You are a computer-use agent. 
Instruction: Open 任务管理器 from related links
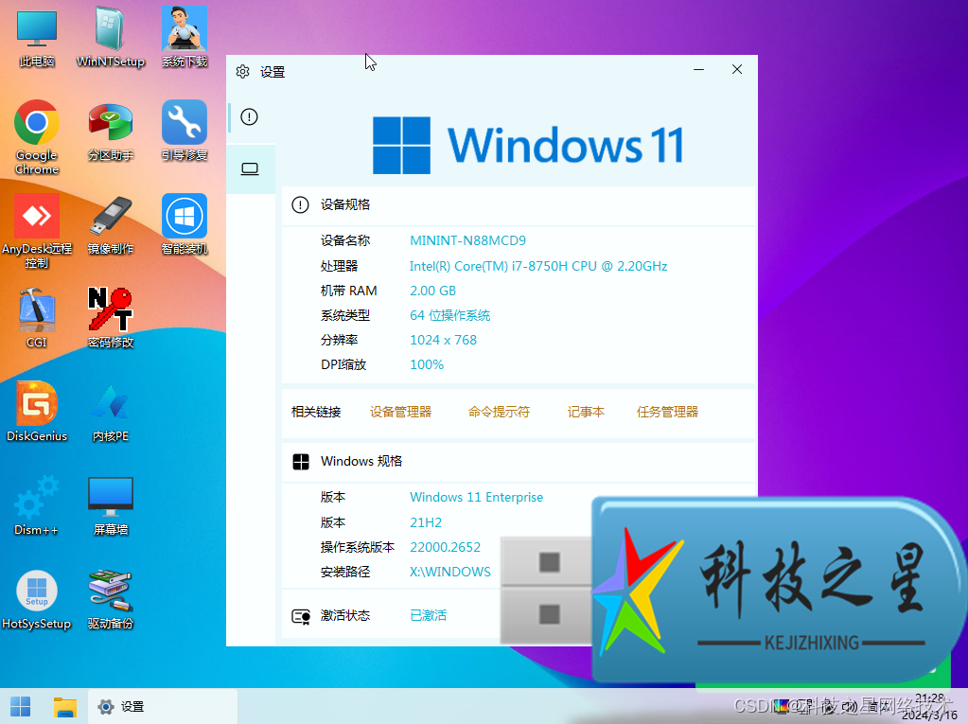(667, 412)
